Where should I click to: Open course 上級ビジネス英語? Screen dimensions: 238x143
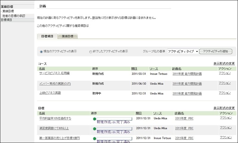50,93
